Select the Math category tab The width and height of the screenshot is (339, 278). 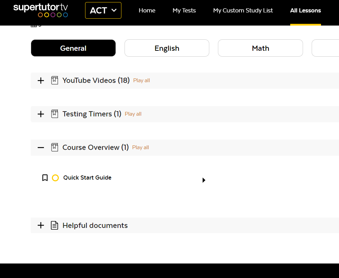(x=260, y=48)
